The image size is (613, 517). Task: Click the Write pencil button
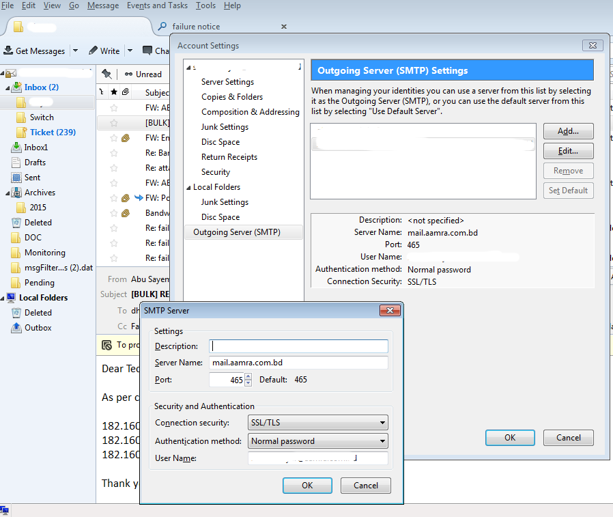coord(104,51)
